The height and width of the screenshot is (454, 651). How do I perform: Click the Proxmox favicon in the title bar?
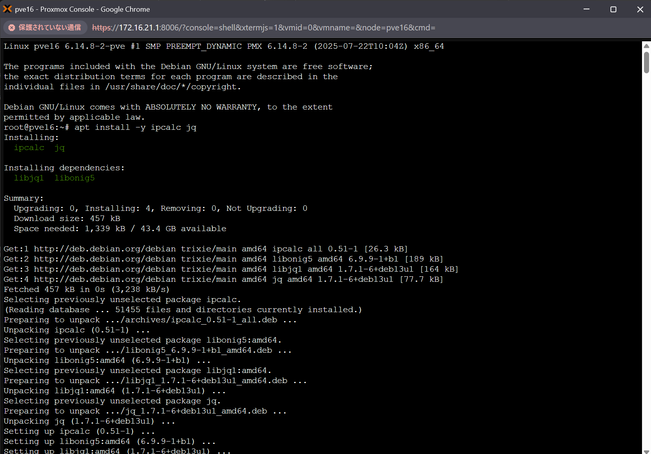7,9
